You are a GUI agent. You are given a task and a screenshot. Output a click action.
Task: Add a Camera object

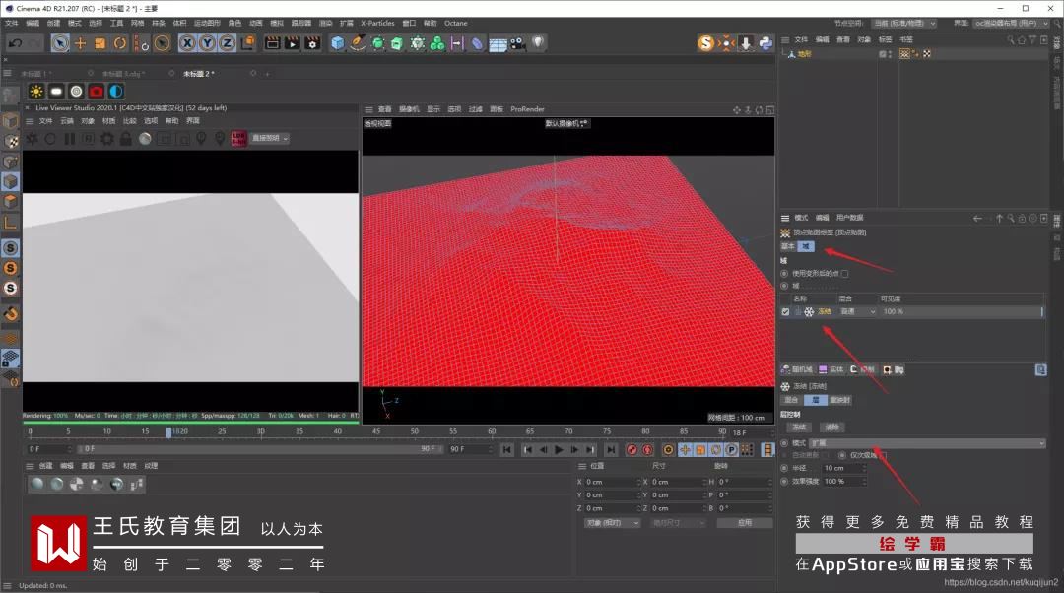(x=518, y=43)
